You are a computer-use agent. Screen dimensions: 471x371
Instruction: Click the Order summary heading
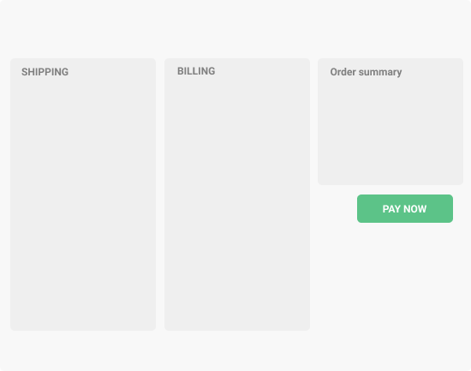point(366,72)
